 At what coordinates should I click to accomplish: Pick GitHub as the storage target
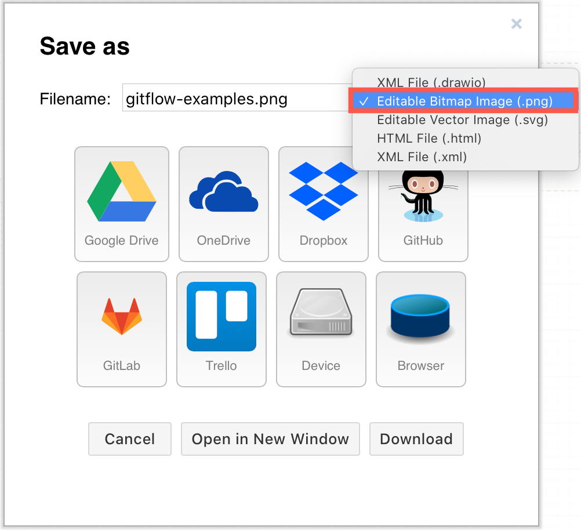pyautogui.click(x=423, y=204)
